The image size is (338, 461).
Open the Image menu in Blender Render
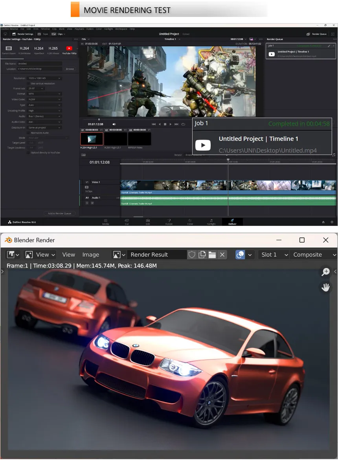coord(90,254)
